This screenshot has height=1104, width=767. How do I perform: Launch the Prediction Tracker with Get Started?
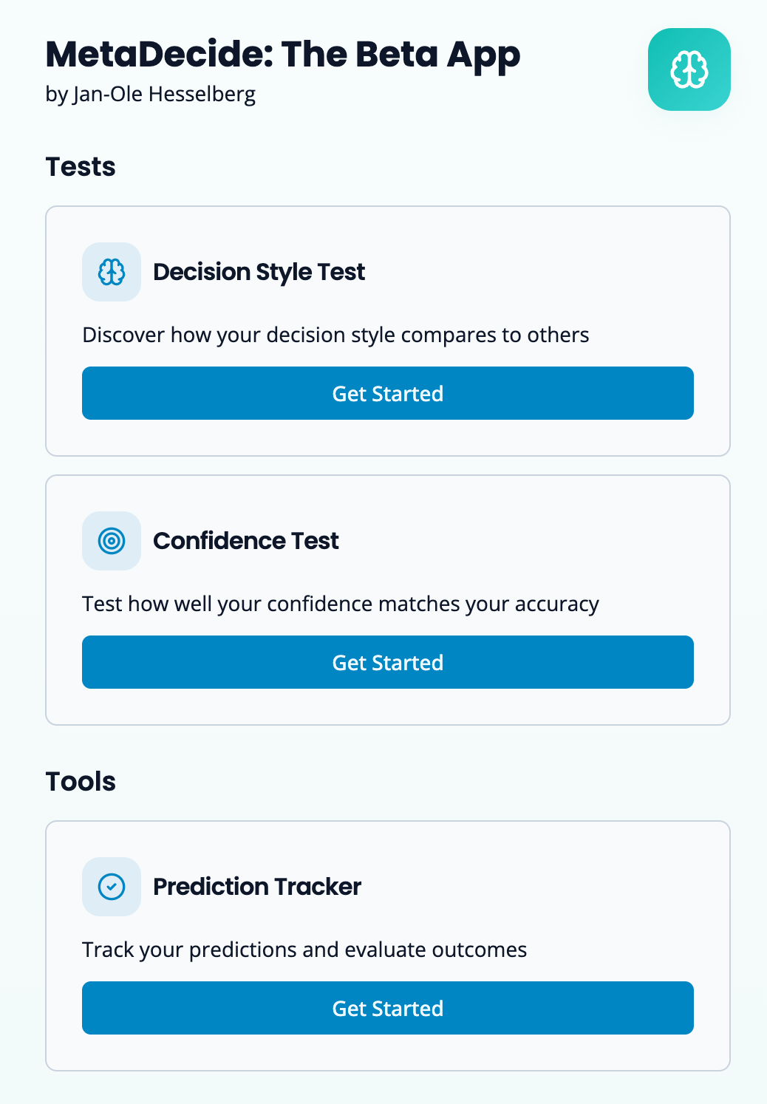click(x=387, y=1008)
